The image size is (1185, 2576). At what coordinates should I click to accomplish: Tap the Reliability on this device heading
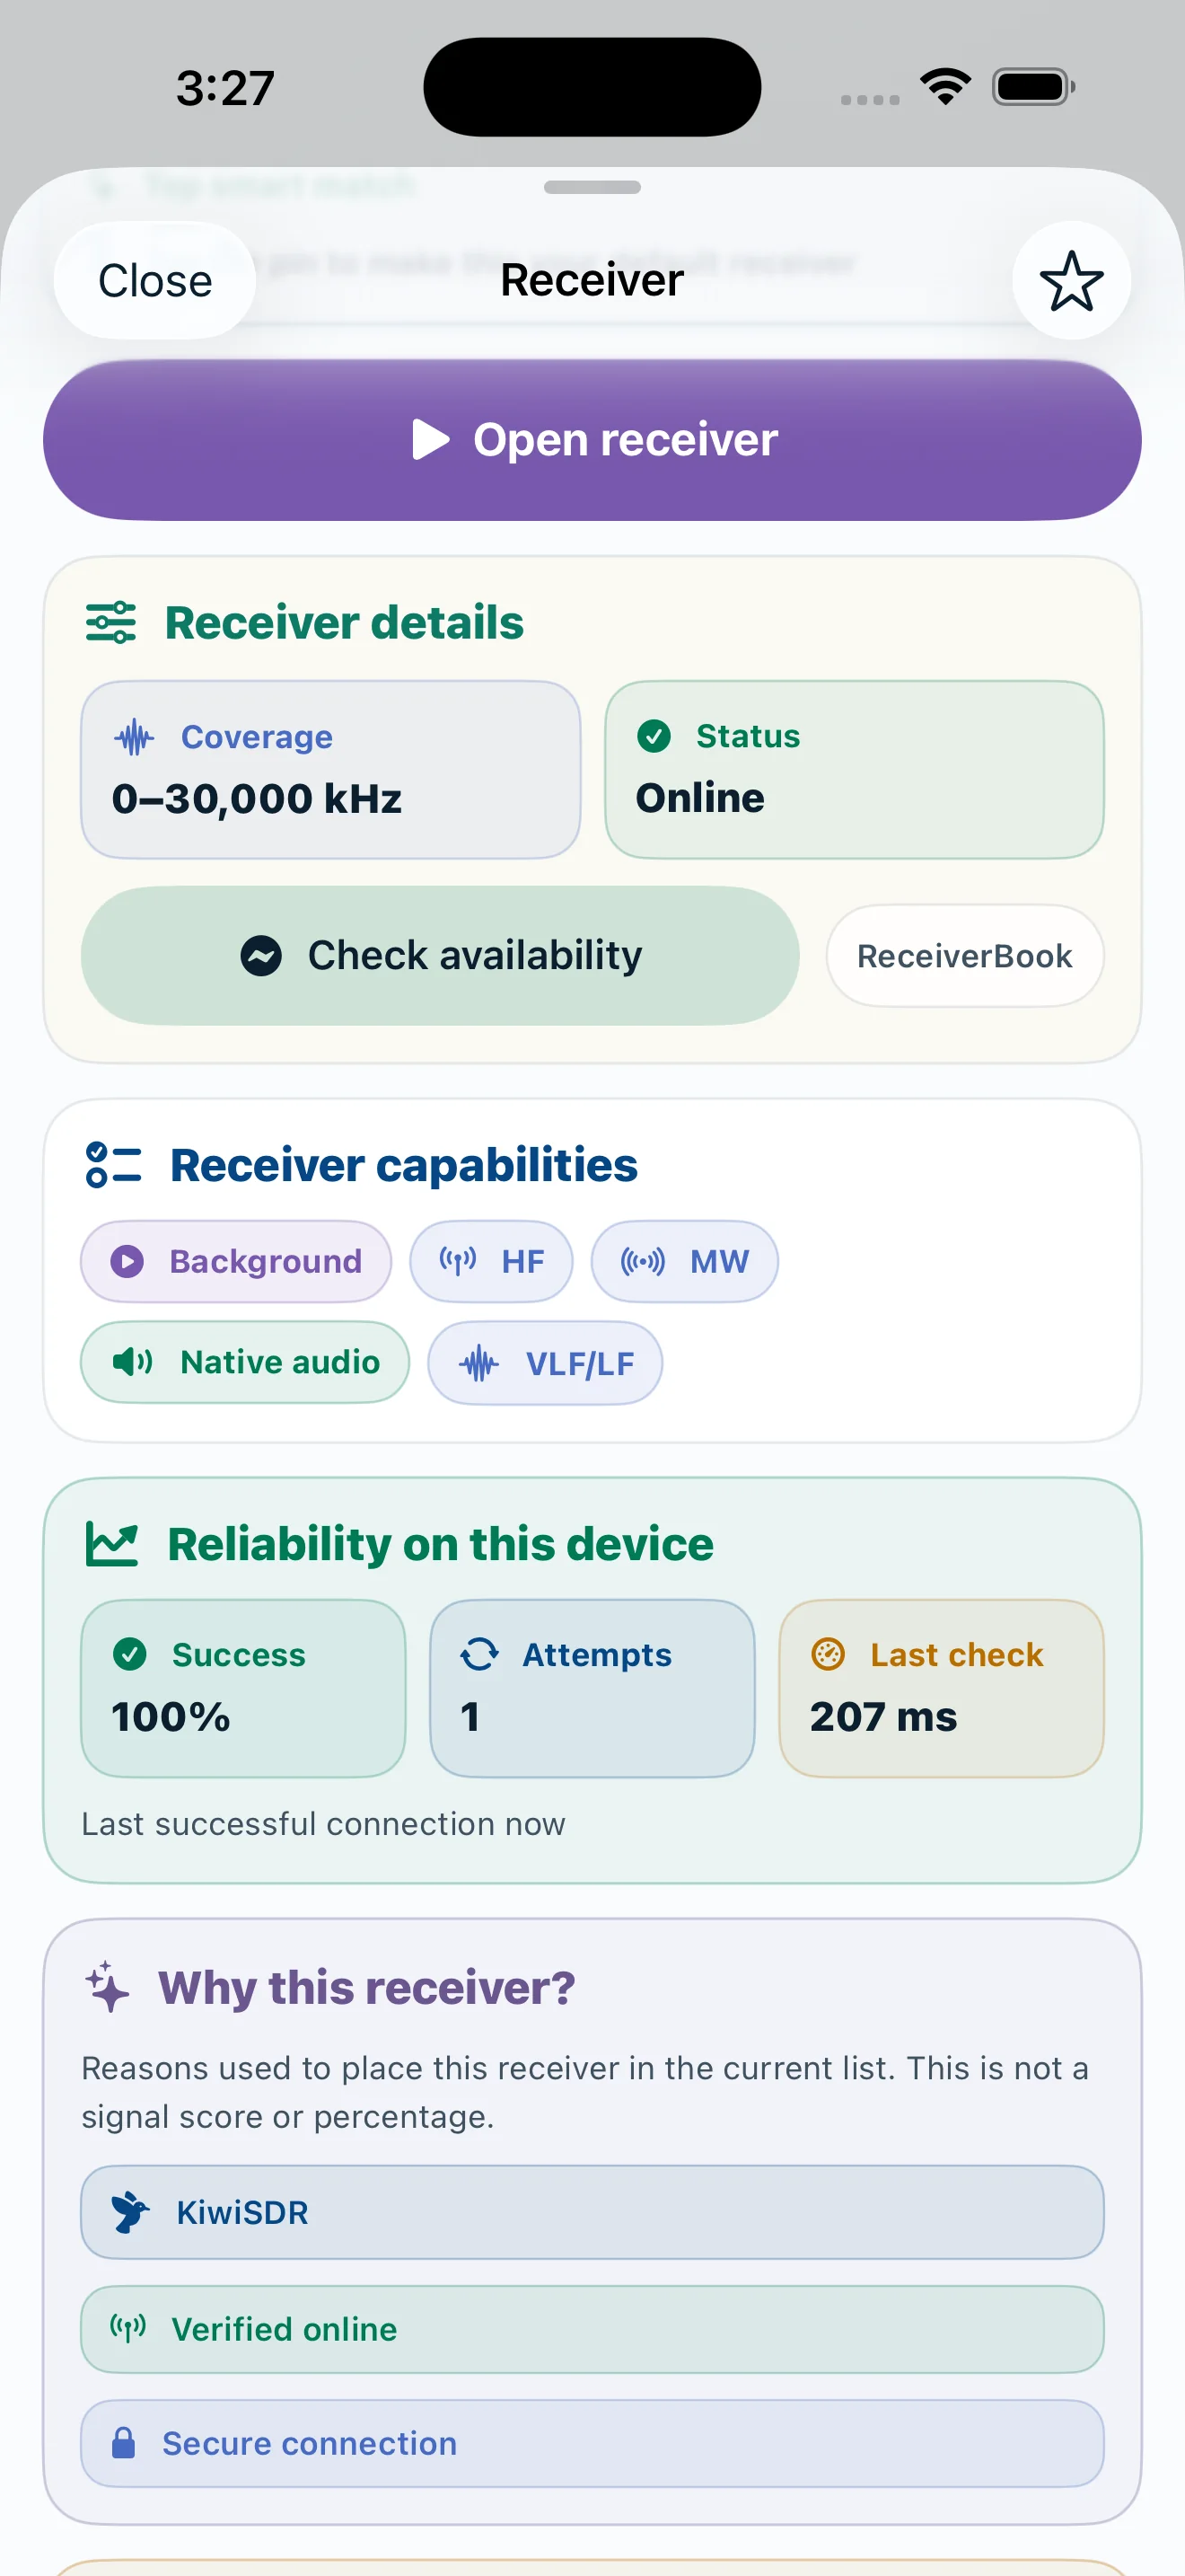(x=441, y=1545)
